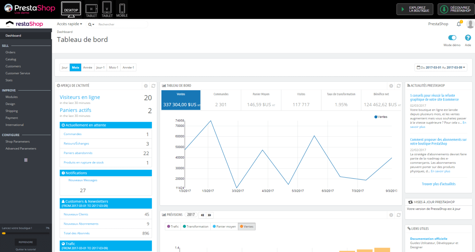Open Documentation officielle link
The image size is (475, 252).
pos(429,239)
